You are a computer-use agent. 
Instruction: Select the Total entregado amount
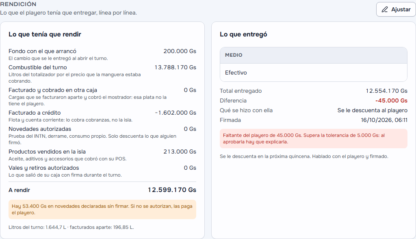coord(387,91)
